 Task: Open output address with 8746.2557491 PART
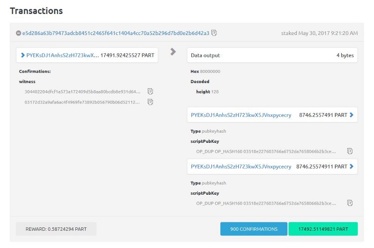241,115
